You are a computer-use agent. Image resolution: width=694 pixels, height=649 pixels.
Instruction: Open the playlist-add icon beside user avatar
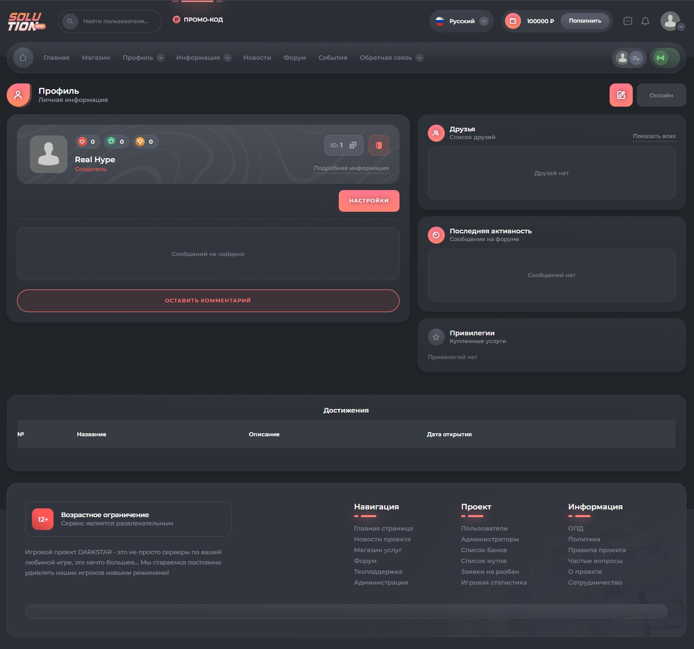click(636, 58)
